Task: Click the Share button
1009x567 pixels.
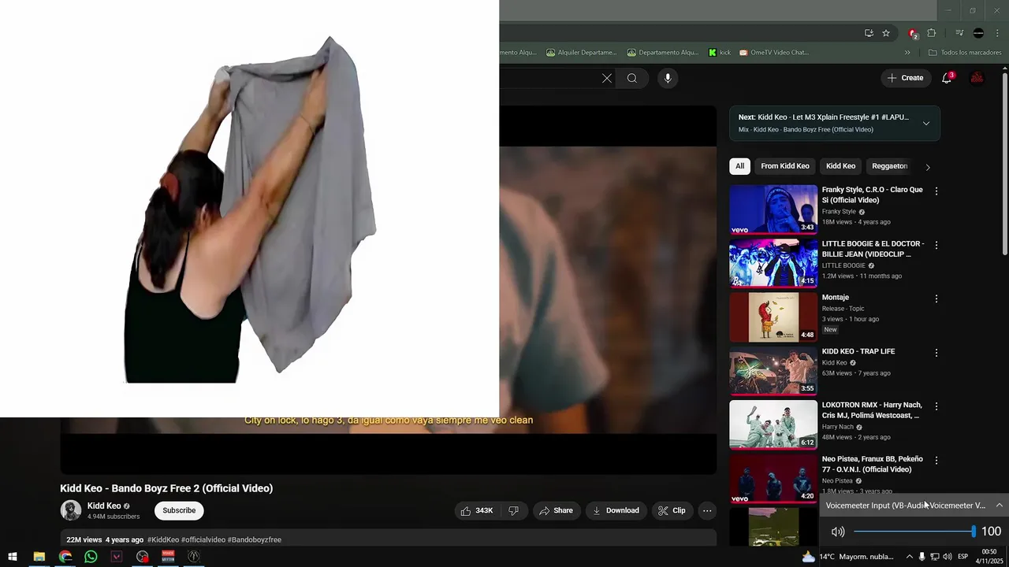Action: tap(556, 510)
